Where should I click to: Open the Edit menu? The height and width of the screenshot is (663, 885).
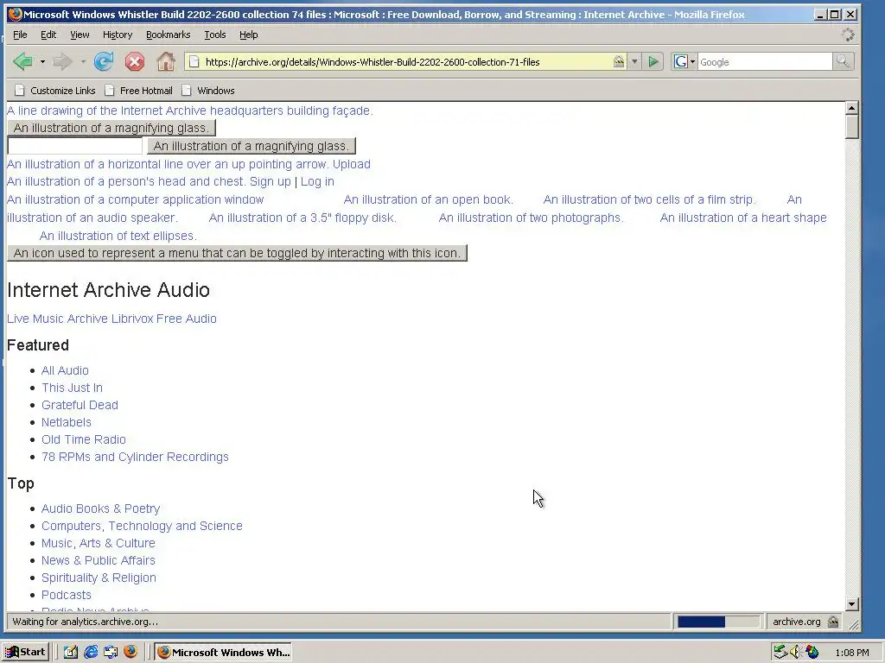[48, 35]
